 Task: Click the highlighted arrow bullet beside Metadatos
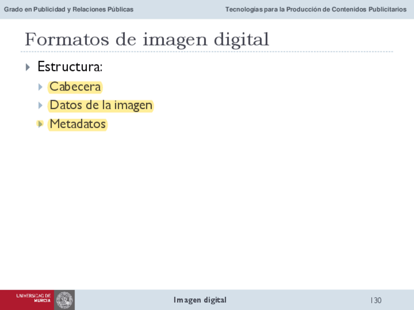[40, 124]
